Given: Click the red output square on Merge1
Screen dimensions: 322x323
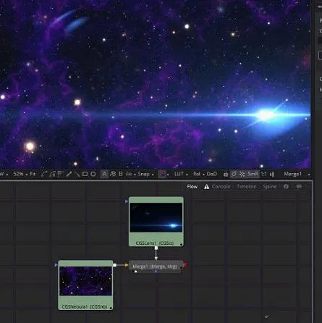Looking at the screenshot, I should tap(185, 265).
